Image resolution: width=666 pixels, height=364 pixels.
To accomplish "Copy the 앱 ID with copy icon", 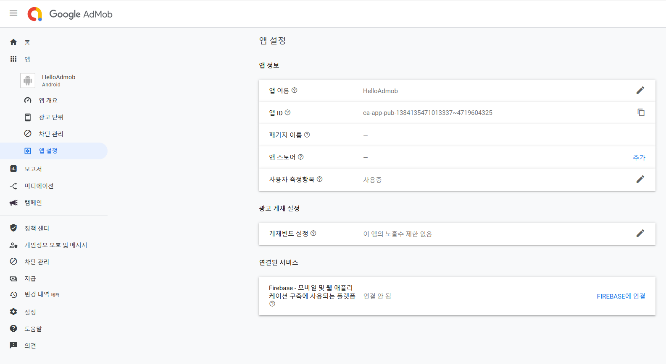I will [x=641, y=112].
